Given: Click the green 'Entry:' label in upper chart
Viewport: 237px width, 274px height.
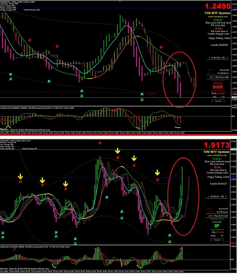Looking at the screenshot, I should click(218, 20).
